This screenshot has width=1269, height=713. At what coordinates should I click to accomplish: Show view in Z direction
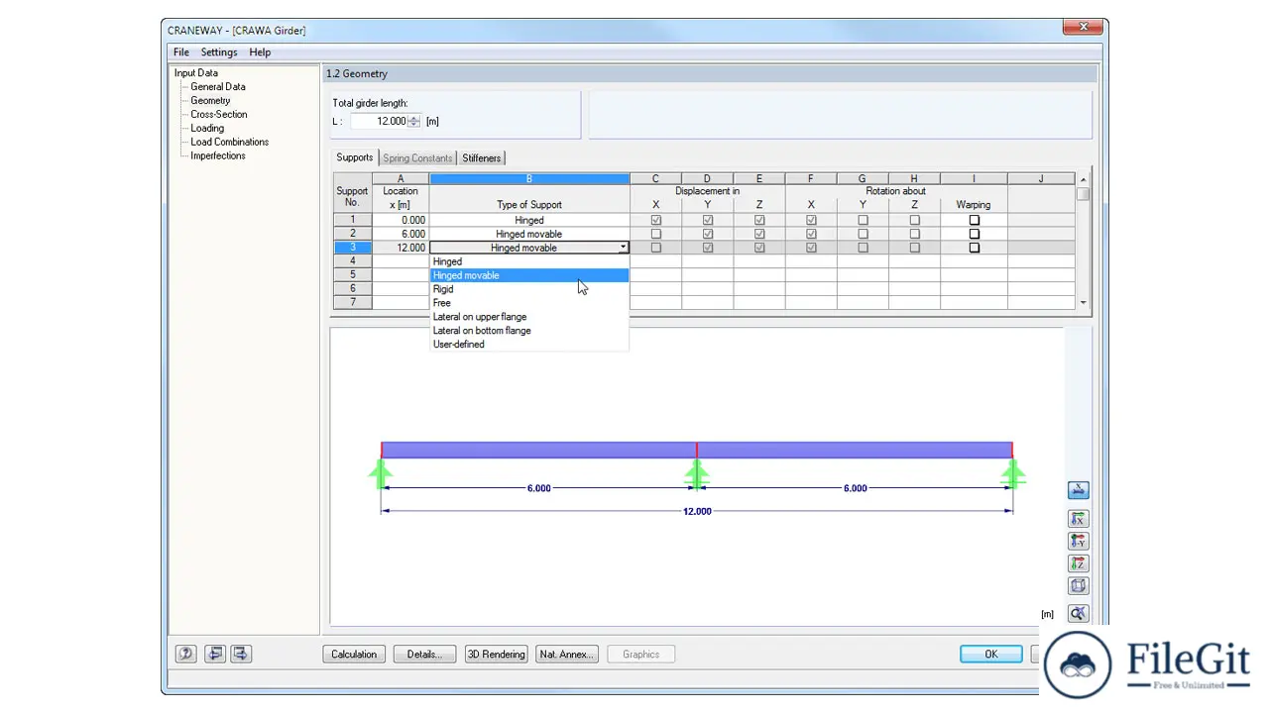click(x=1078, y=563)
